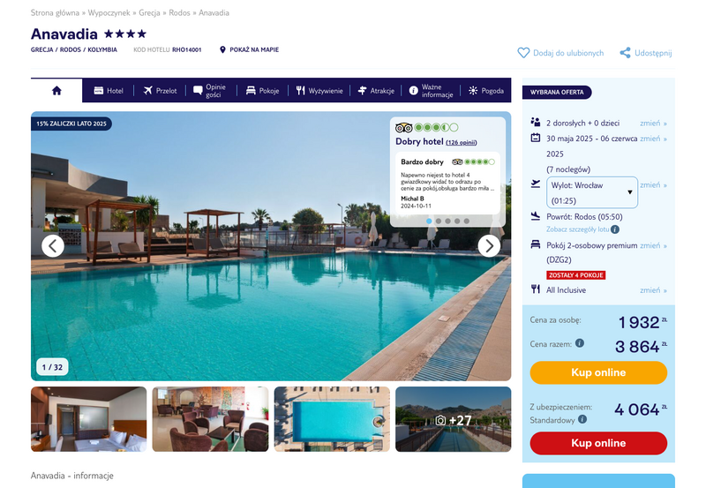Open the +27 more photos thumbnail
The width and height of the screenshot is (706, 488).
coord(454,419)
